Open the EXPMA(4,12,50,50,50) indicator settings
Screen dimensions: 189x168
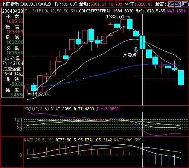(55, 11)
